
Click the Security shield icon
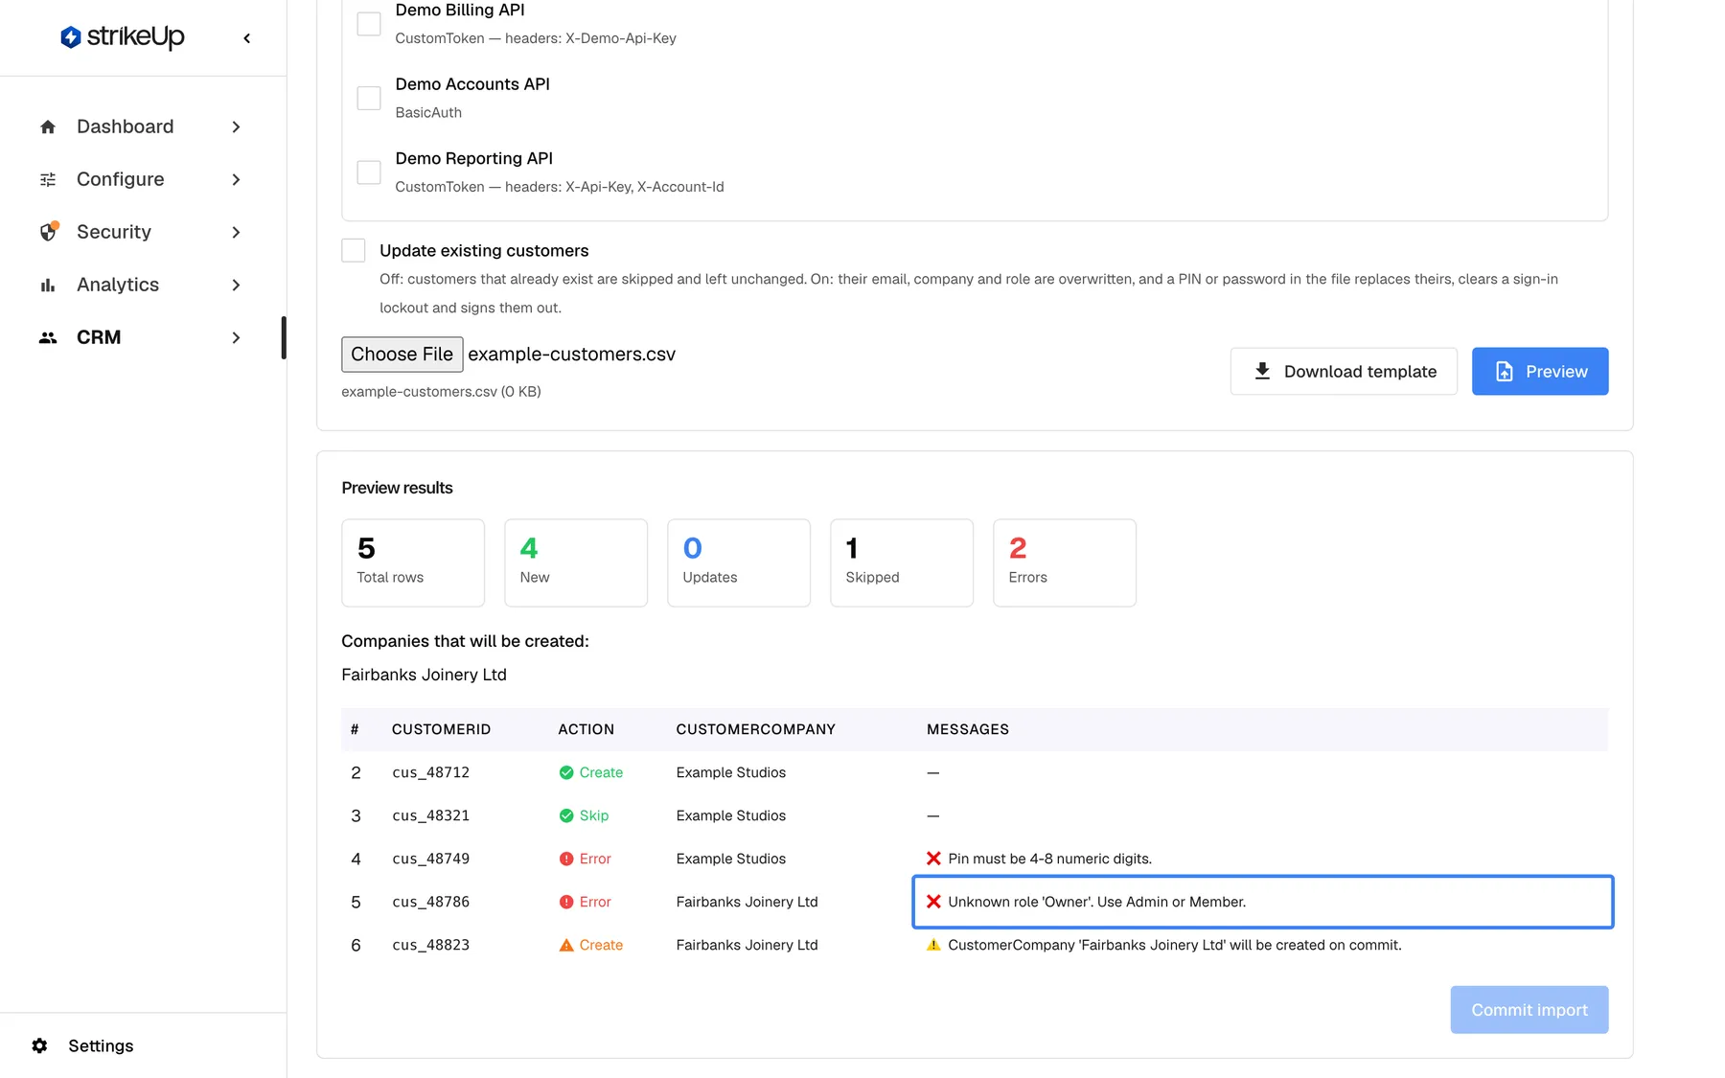point(48,232)
